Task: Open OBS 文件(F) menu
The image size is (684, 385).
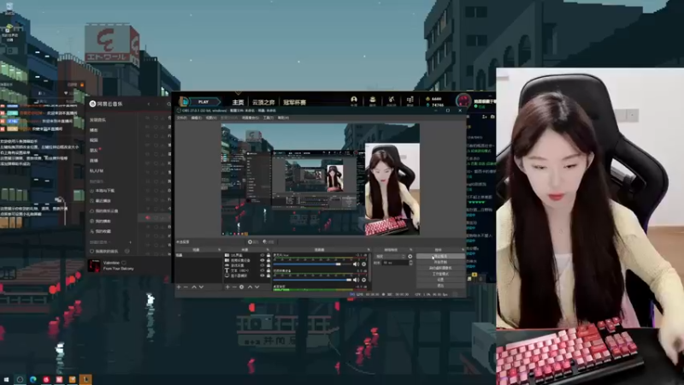Action: (x=182, y=118)
